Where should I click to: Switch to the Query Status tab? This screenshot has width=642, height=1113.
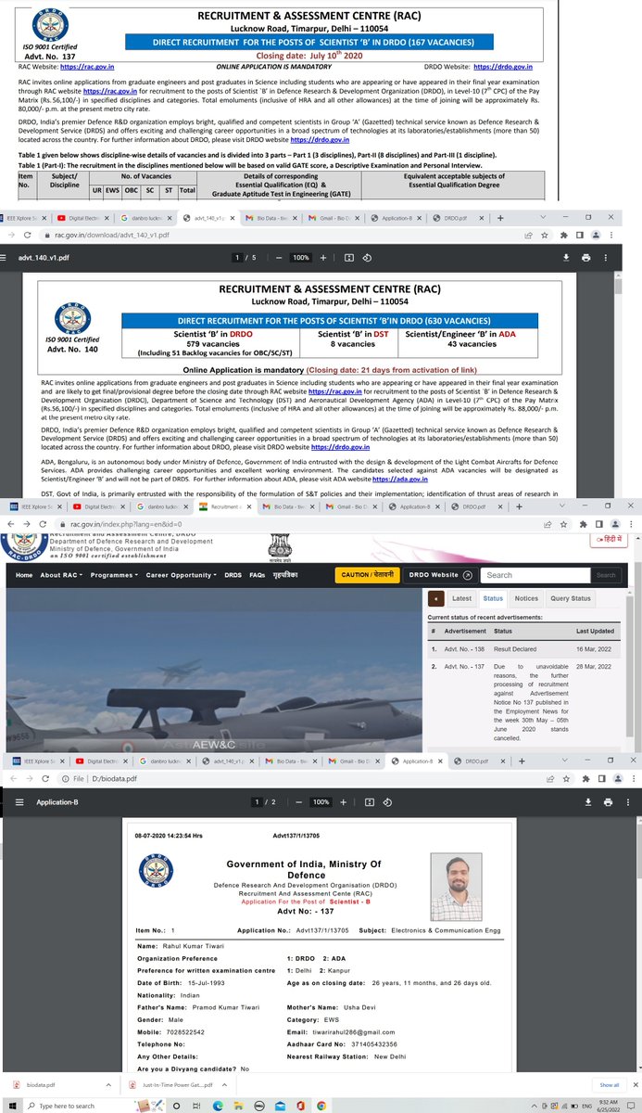pyautogui.click(x=570, y=599)
